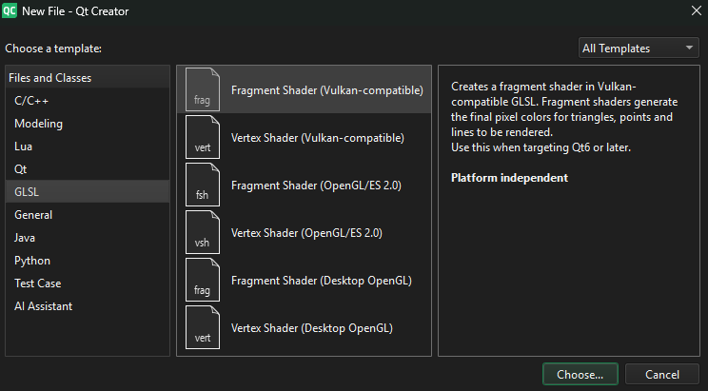Click the Choose... button

tap(580, 374)
